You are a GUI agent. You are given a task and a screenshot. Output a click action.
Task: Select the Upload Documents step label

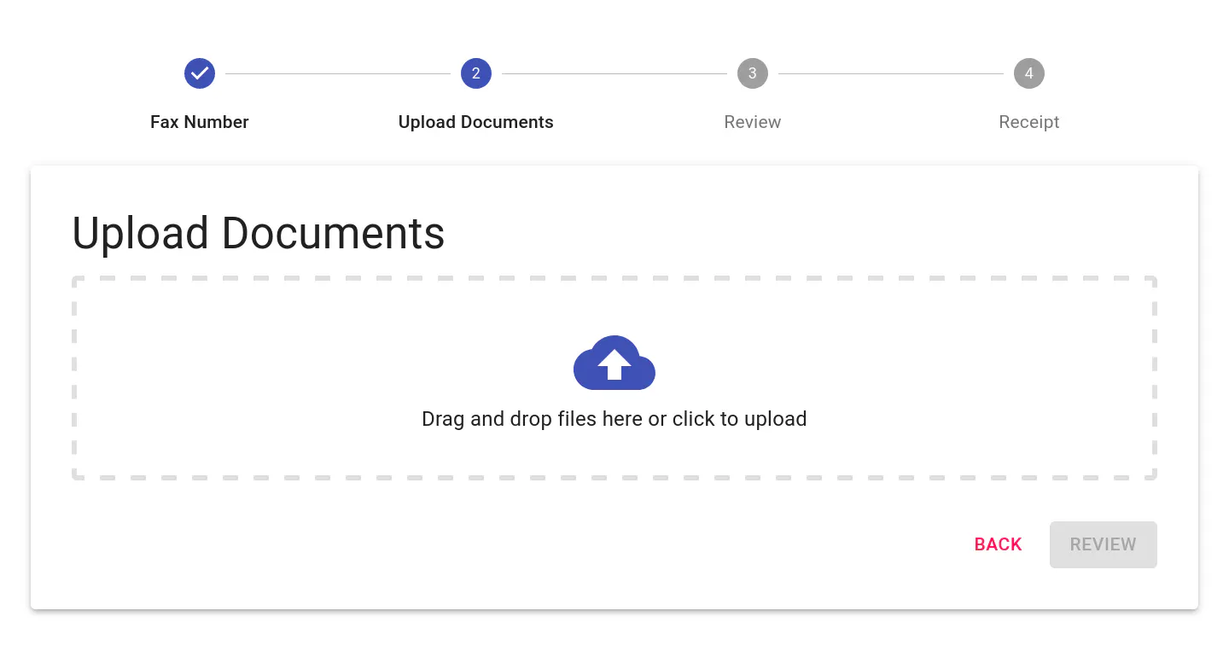coord(476,122)
